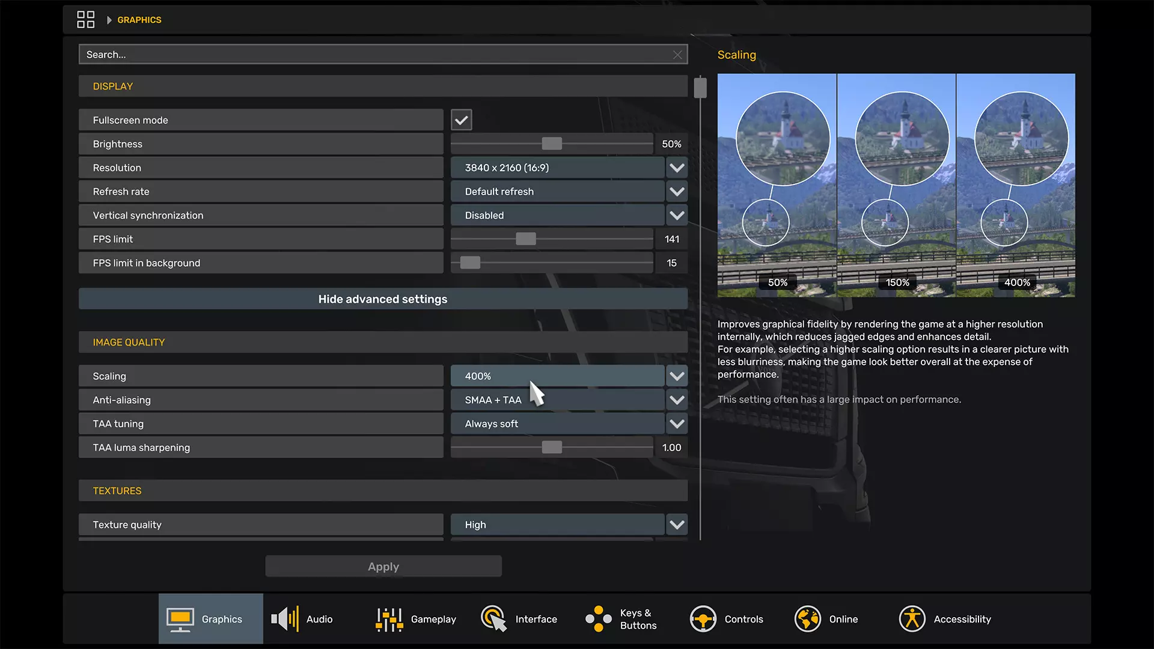Click Hide advanced settings button
Screen dimensions: 1154x649
383,299
